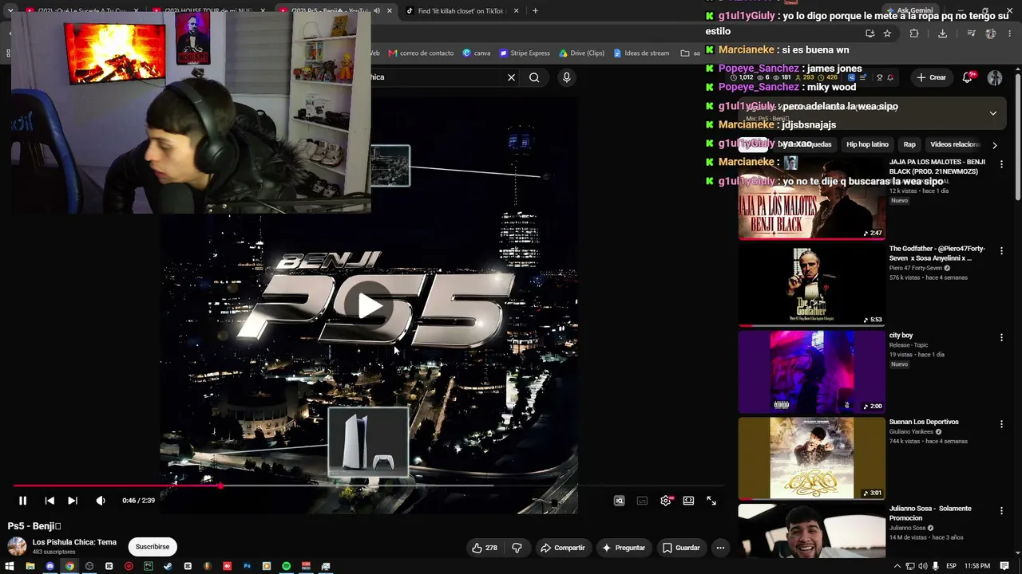1022x574 pixels.
Task: Dislike the Ps5 video
Action: (x=517, y=548)
